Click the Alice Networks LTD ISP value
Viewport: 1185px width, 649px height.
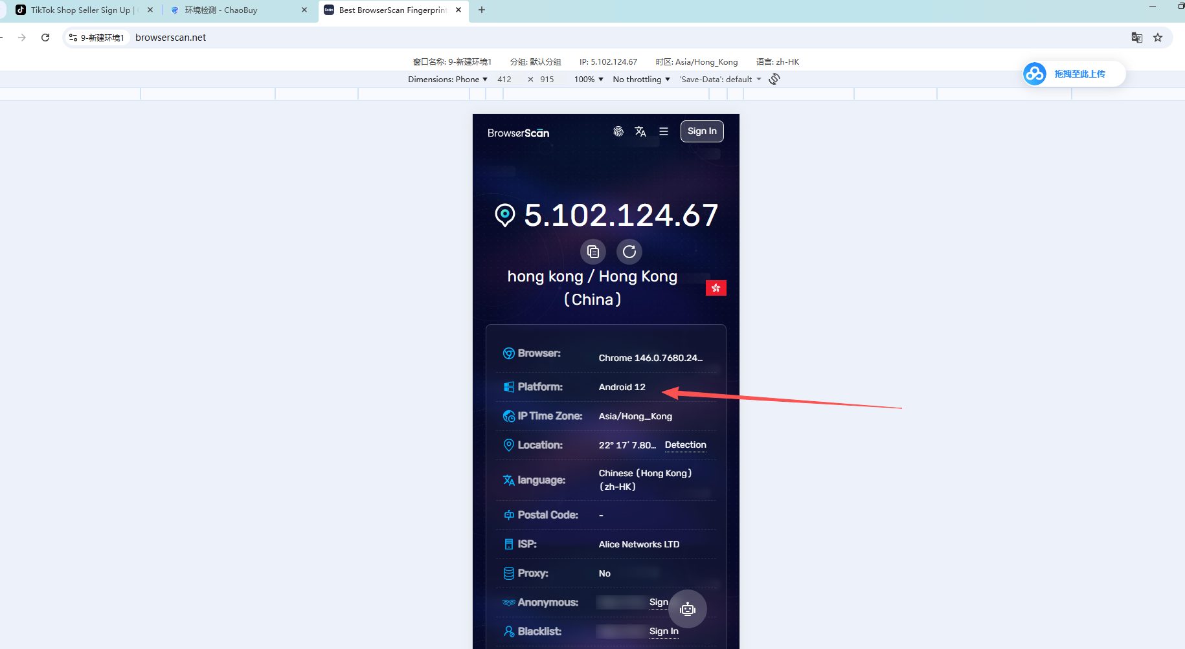click(639, 544)
